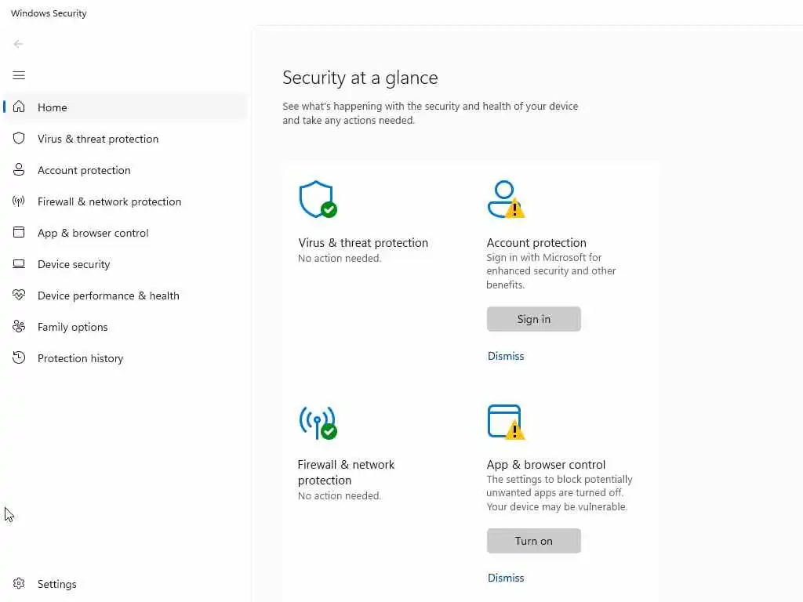Click 'See what's happening with the security' description

tap(431, 113)
